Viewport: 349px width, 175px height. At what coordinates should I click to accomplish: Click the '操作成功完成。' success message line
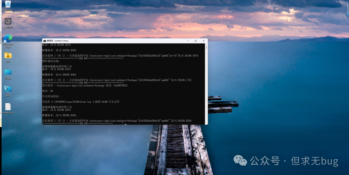[x=51, y=61]
